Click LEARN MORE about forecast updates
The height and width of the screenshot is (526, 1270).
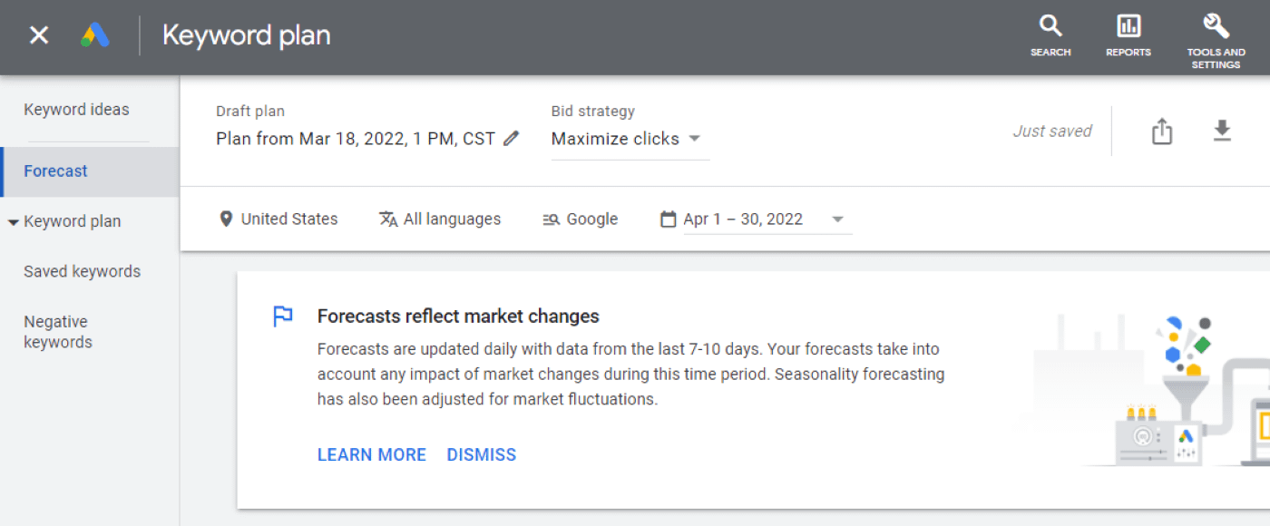click(372, 454)
